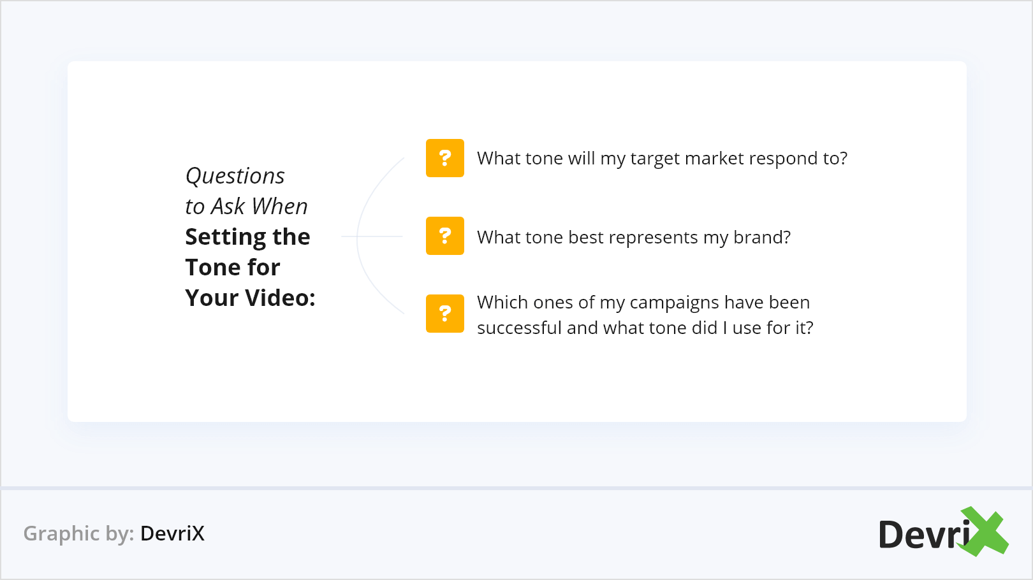1033x580 pixels.
Task: Click the middle orange question mark icon
Action: 445,236
